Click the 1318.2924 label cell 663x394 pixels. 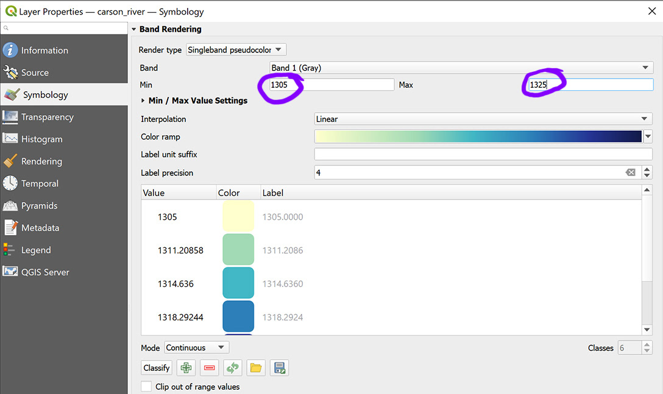point(283,317)
